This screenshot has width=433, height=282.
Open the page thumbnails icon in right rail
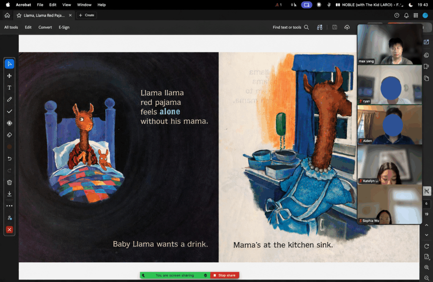(x=426, y=79)
